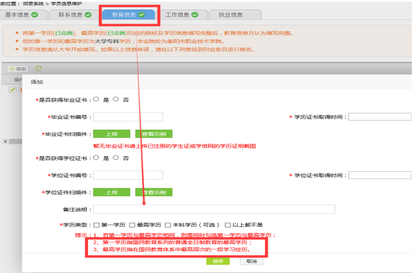Click 查看示例 next to 学位证件扫描件
This screenshot has height=273, width=418.
[153, 192]
